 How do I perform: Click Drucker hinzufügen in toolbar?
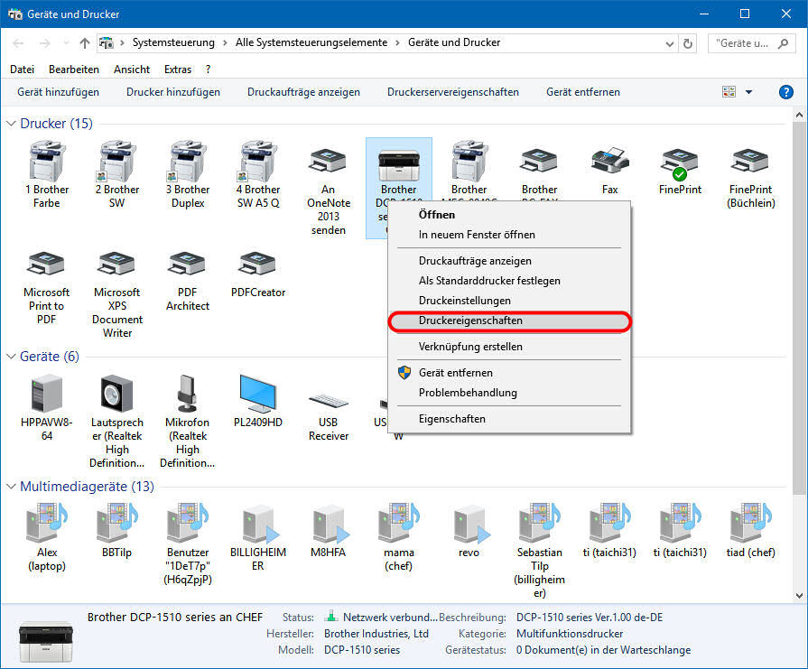pos(173,92)
